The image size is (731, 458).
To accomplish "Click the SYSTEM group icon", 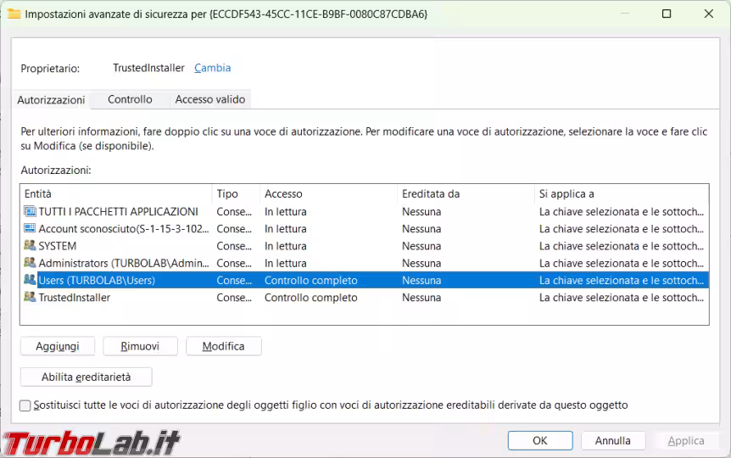I will 31,246.
